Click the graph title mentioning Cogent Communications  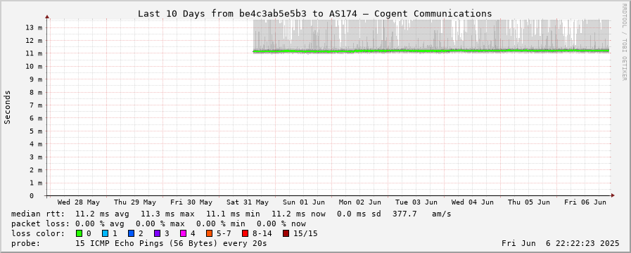pos(314,13)
